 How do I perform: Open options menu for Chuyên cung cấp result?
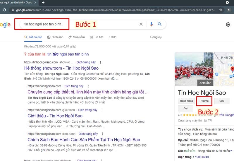[88, 86]
